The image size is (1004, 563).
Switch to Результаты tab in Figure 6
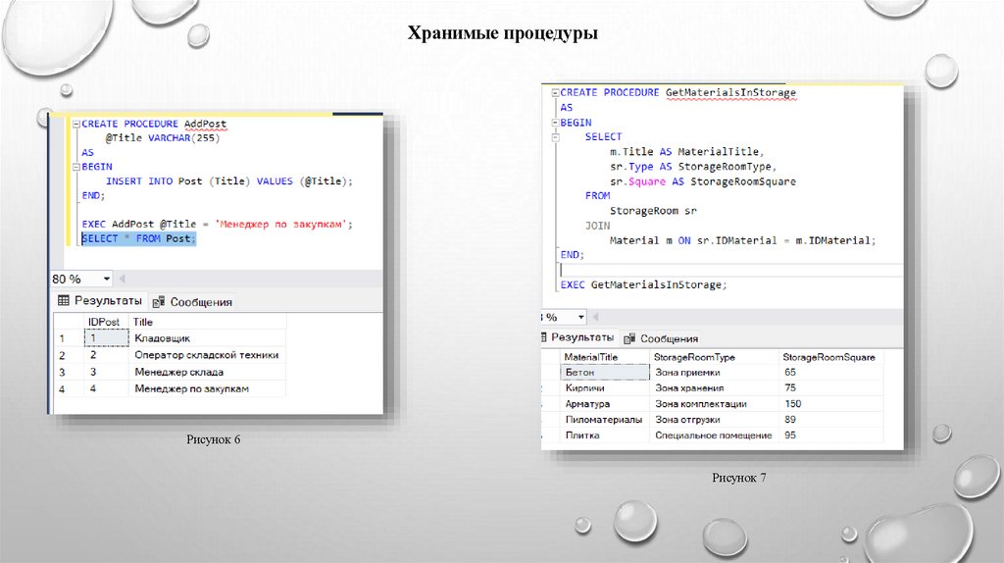100,301
